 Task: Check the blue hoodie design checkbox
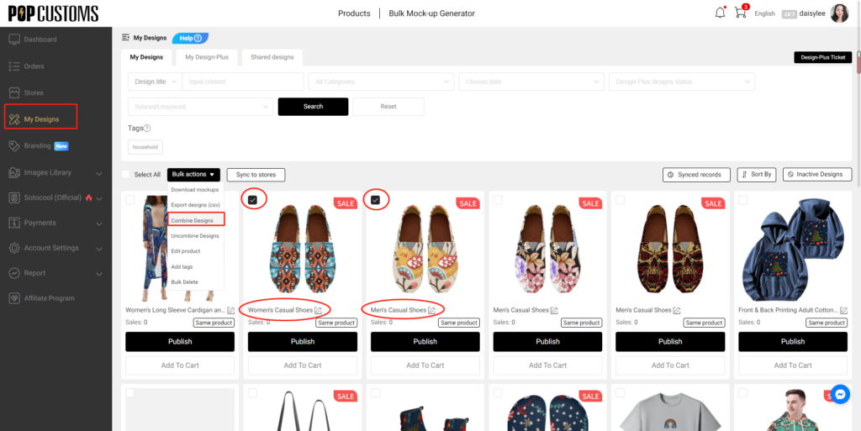(743, 201)
